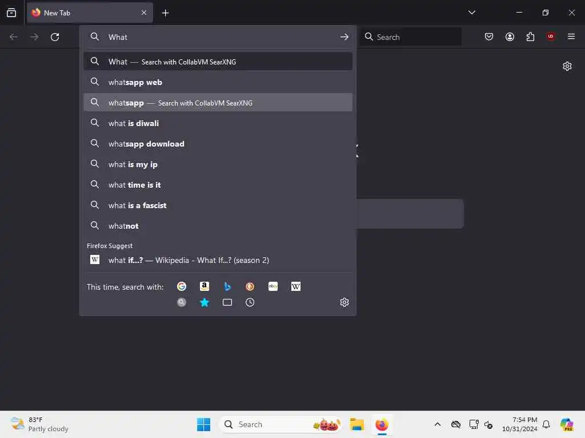Click the Forward navigation arrow
The image size is (585, 438).
pyautogui.click(x=34, y=37)
